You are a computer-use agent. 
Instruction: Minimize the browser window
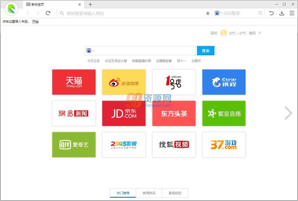pos(276,4)
